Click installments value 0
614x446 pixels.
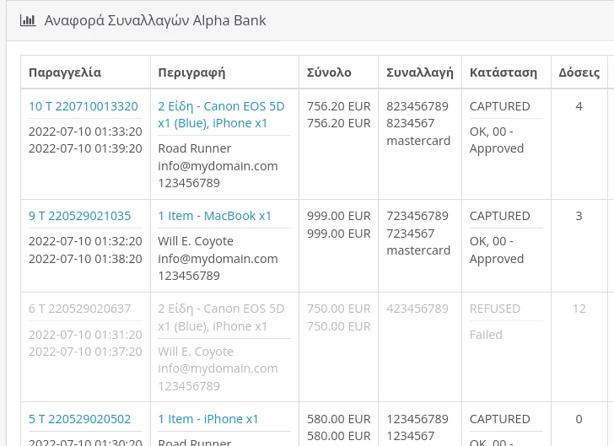click(579, 419)
